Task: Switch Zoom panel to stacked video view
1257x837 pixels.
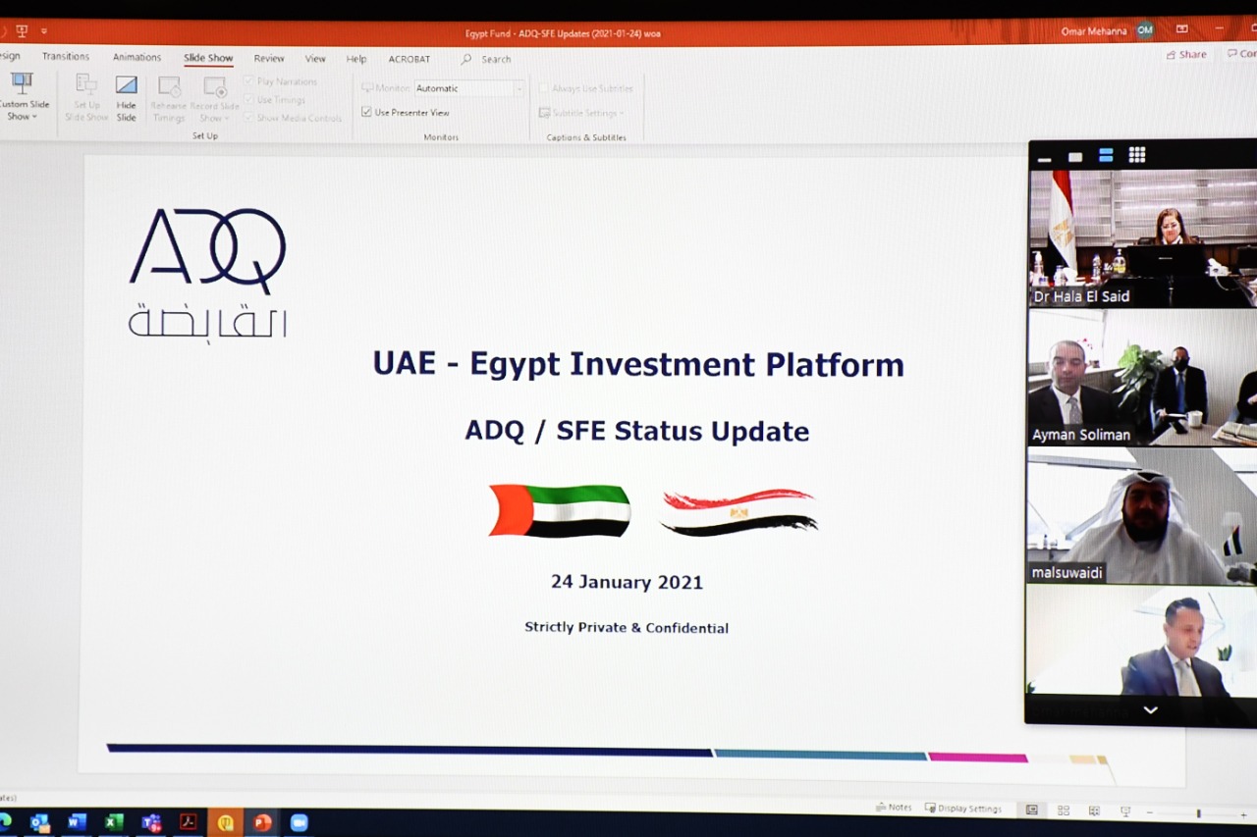Action: coord(1106,155)
